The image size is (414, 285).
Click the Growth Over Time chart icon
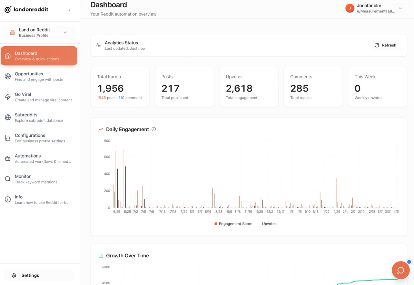101,256
